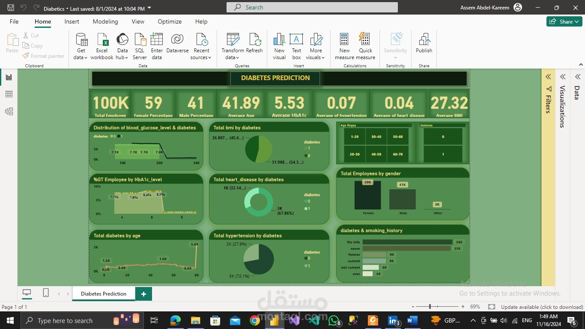Select diabetes slicer value 0
This screenshot has width=585, height=329.
tap(443, 137)
